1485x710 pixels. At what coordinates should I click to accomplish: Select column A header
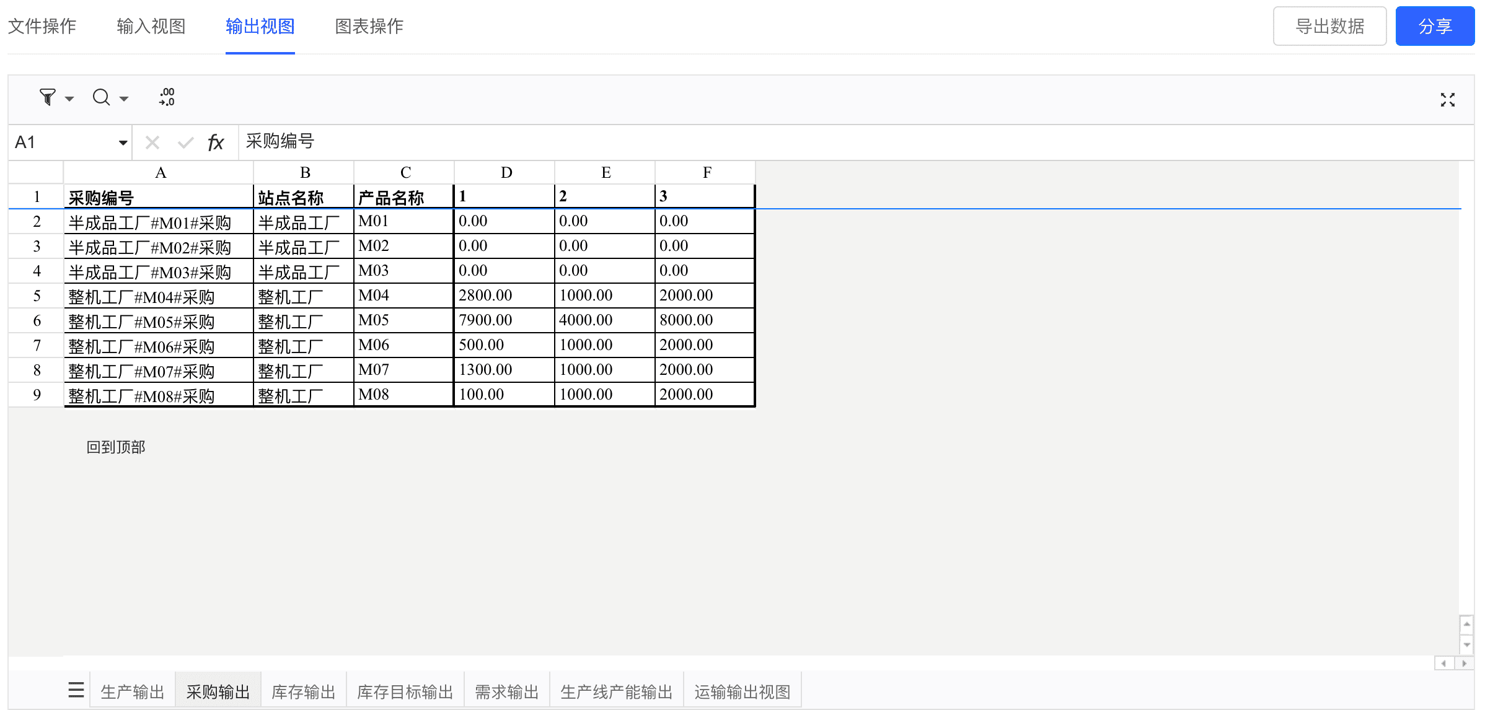click(x=159, y=172)
